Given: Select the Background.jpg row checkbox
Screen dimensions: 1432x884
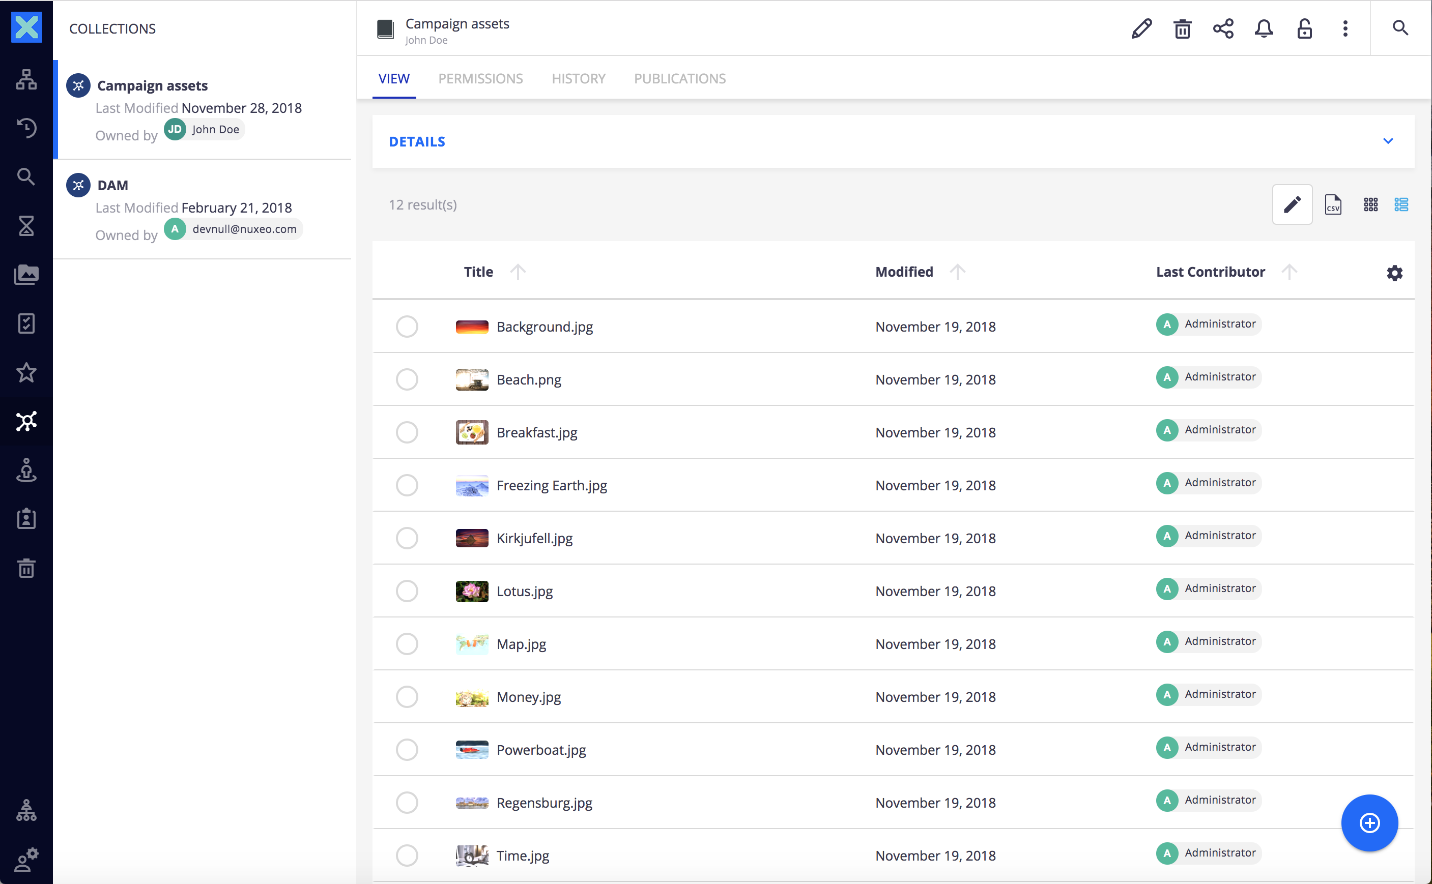Looking at the screenshot, I should (x=407, y=326).
